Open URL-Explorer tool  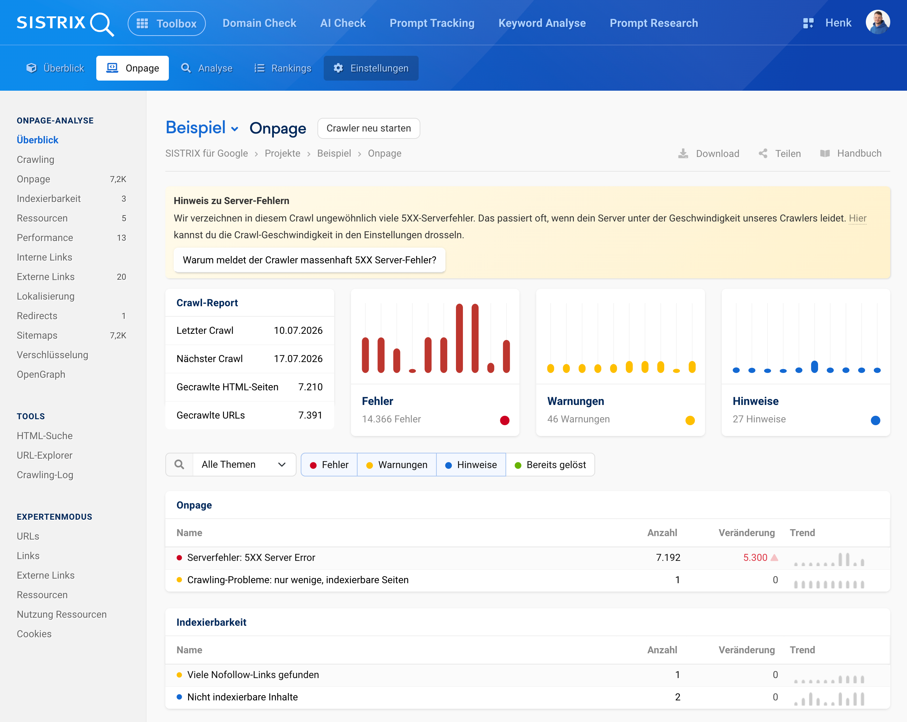44,455
